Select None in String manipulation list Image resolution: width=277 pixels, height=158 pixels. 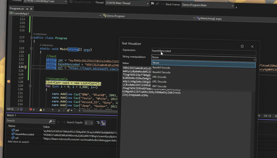pos(203,63)
